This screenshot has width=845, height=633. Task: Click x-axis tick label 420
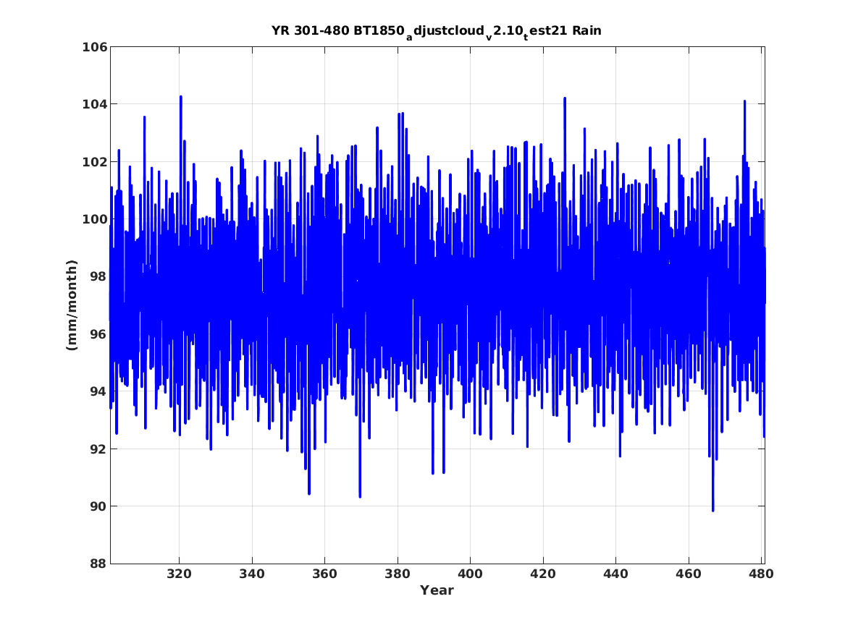(543, 574)
